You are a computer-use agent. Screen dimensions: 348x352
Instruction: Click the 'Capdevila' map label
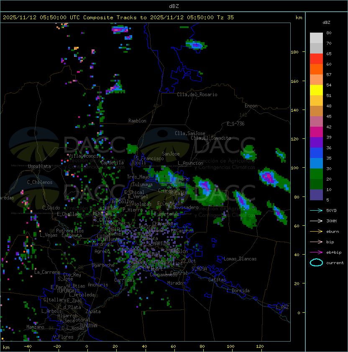coord(112,163)
